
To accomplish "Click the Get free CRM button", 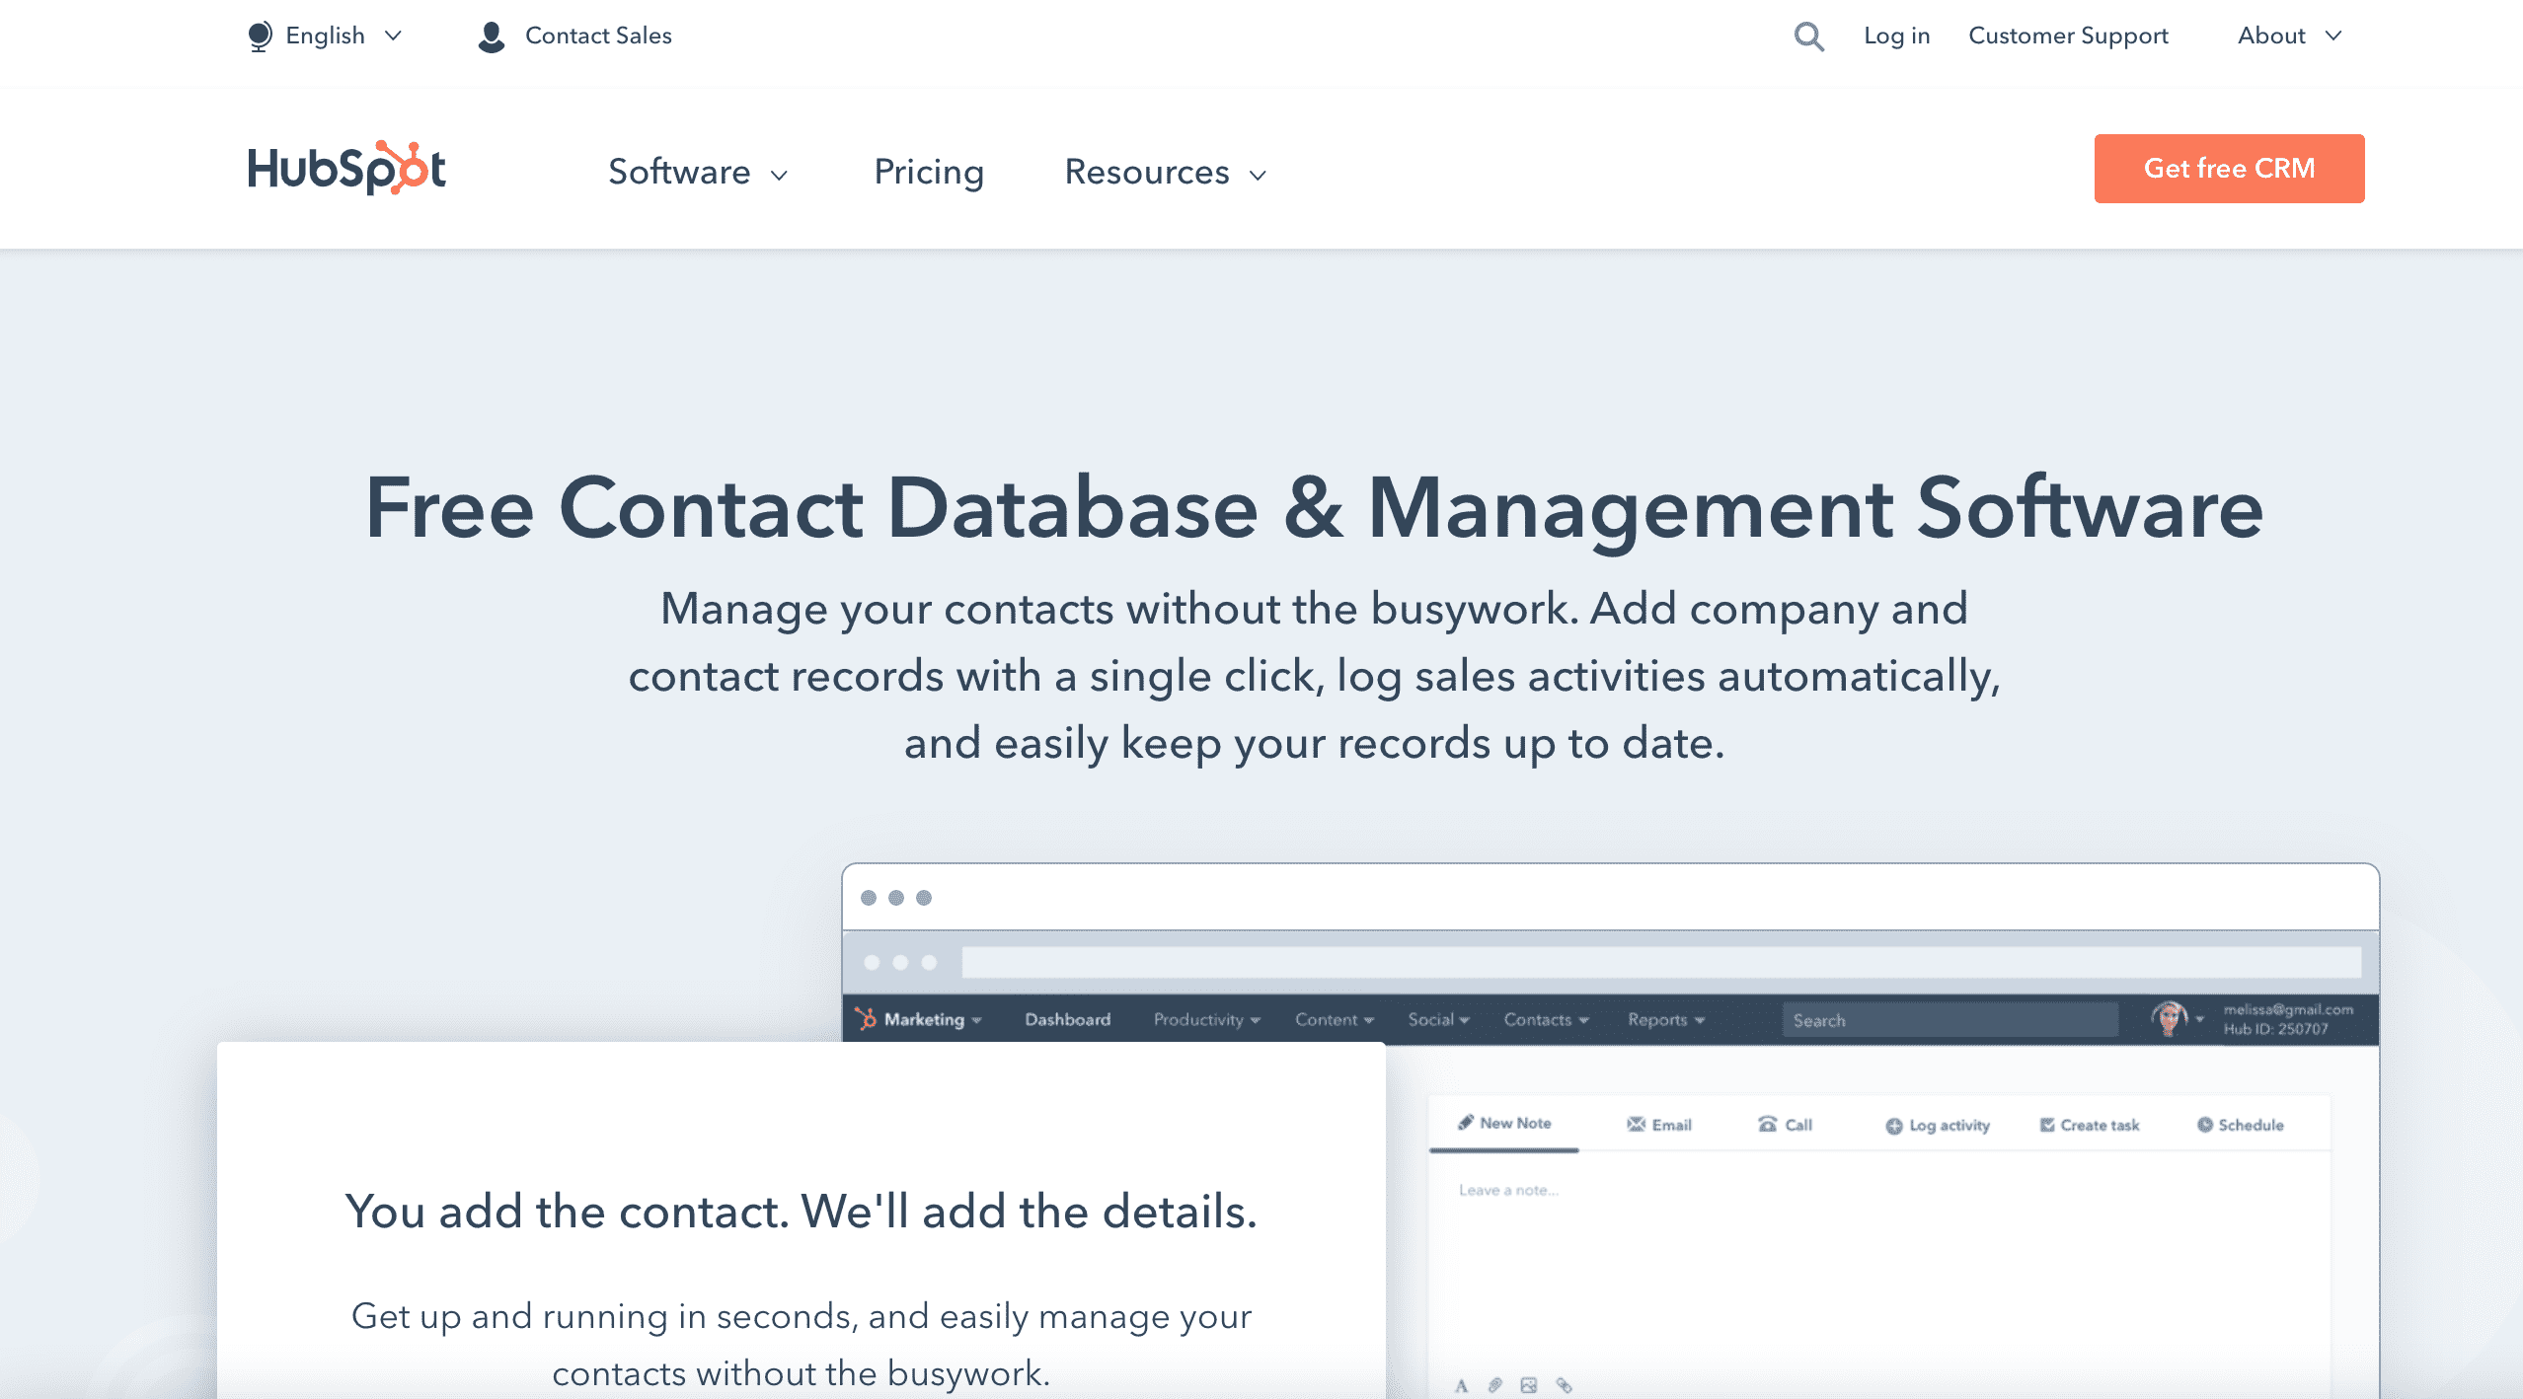I will coord(2229,169).
